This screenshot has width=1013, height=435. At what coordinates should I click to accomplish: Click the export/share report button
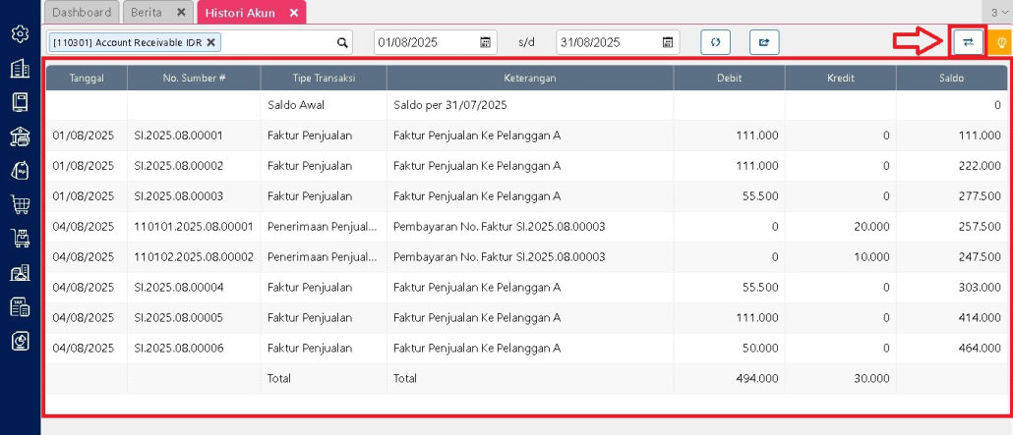[x=764, y=42]
